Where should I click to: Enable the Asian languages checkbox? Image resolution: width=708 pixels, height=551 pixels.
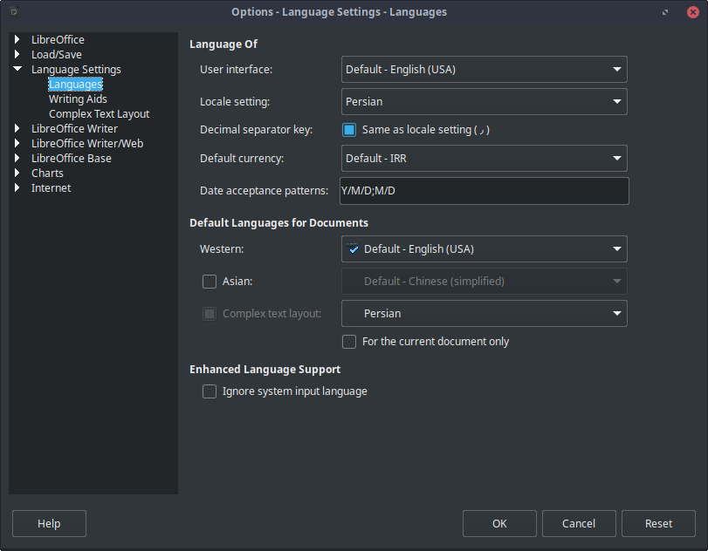pyautogui.click(x=210, y=282)
